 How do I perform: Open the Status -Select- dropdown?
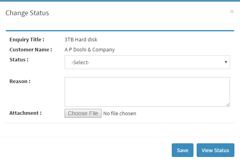tap(147, 62)
